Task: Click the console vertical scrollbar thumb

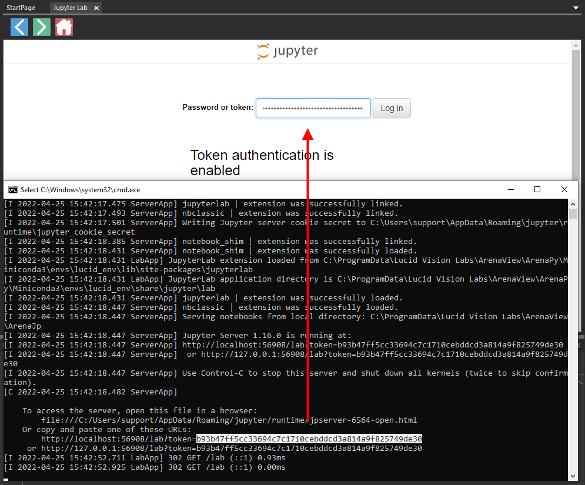Action: (x=573, y=214)
